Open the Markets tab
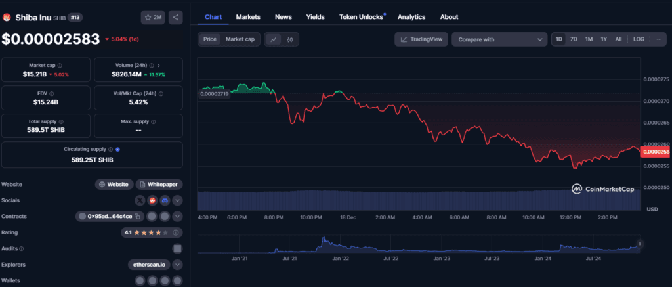Viewport: 672px width, 287px height. pos(248,17)
